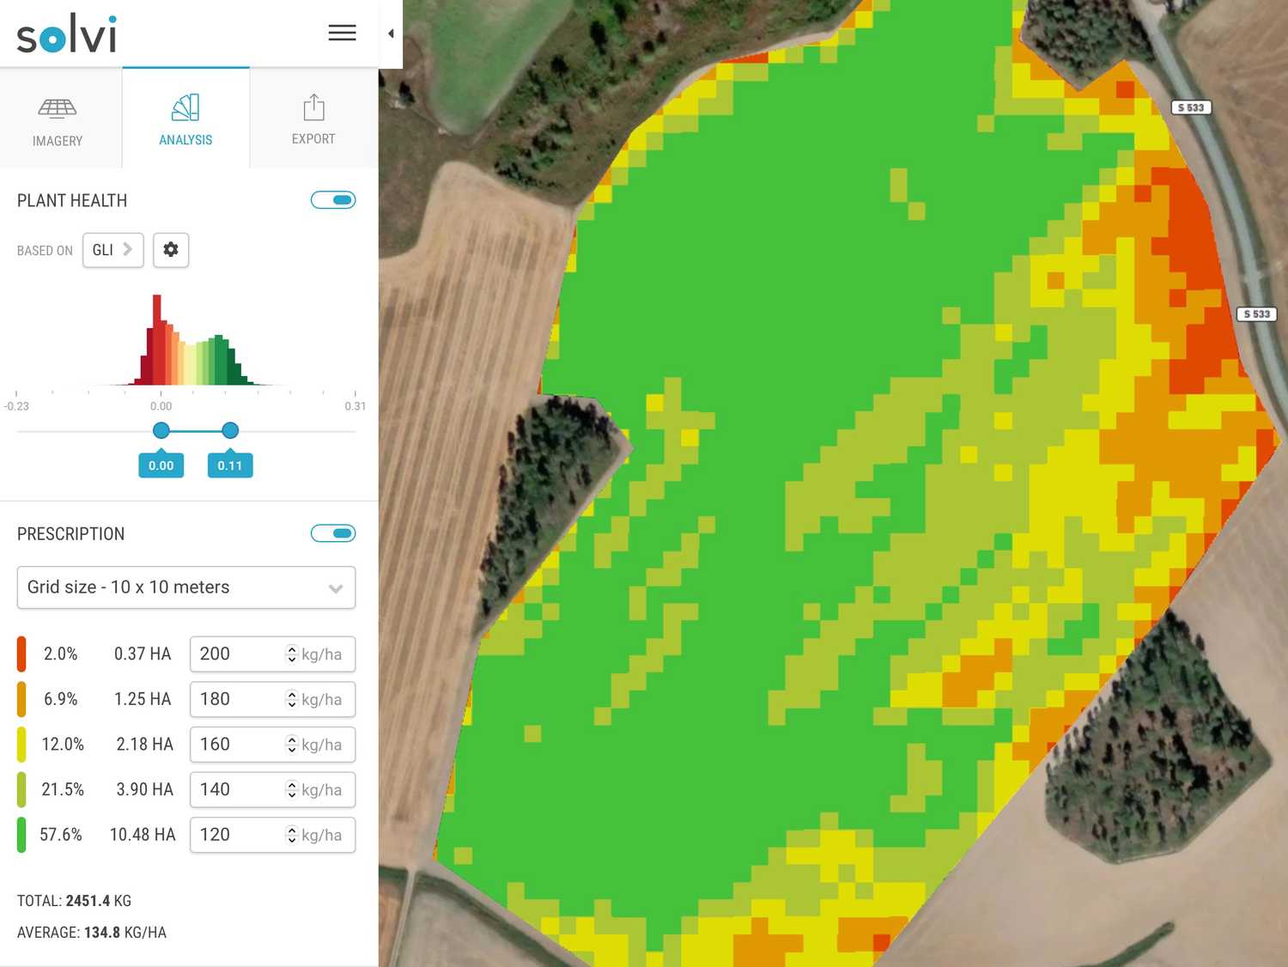
Task: Select the Analysis palette icon
Action: coord(185,108)
